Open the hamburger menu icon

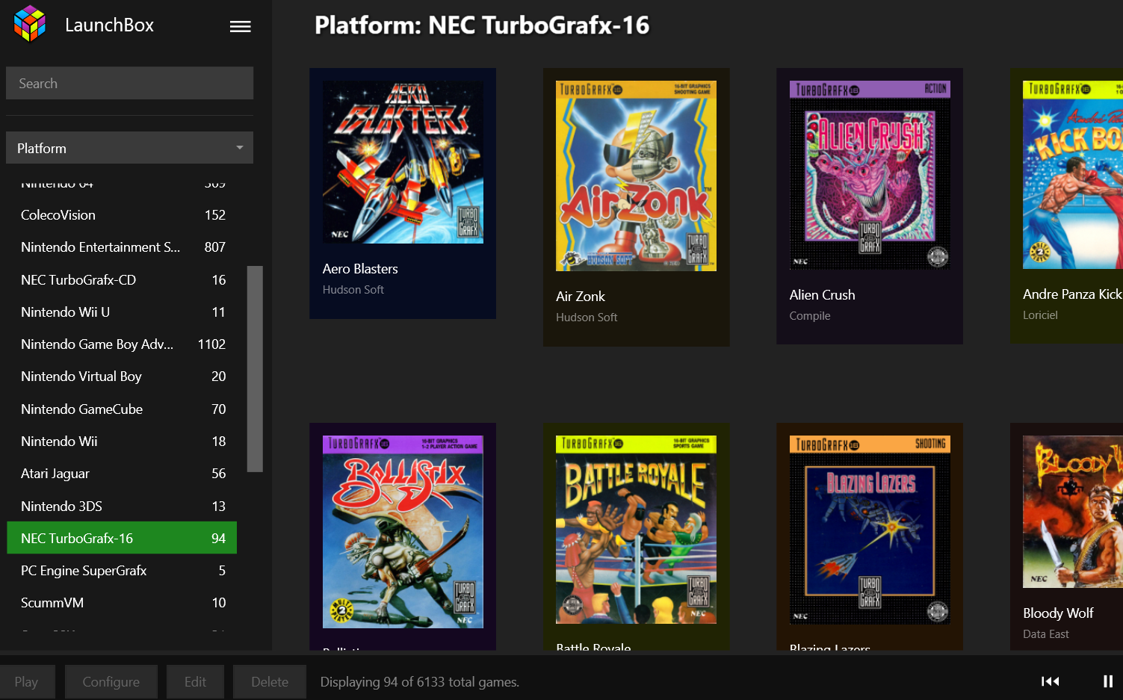[240, 26]
